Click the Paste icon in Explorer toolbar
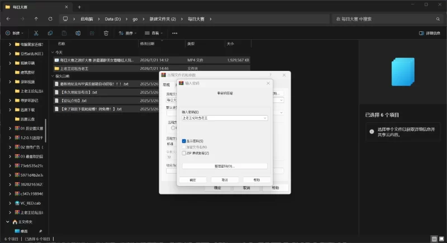 64,33
